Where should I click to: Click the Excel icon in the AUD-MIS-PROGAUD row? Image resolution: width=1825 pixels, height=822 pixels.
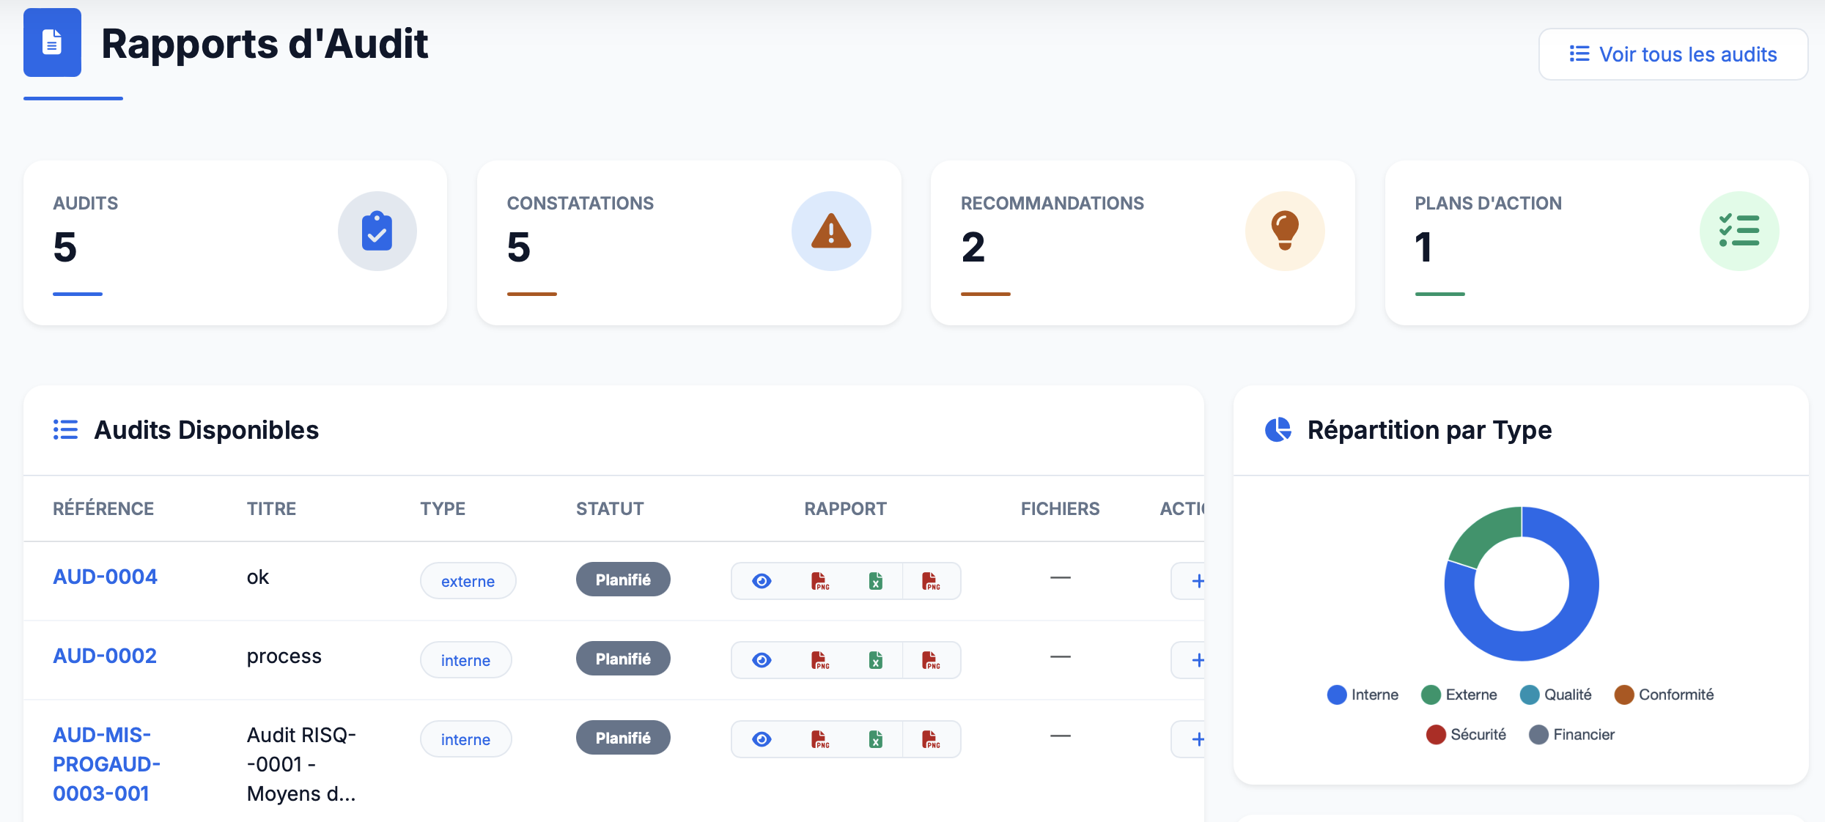pos(875,739)
